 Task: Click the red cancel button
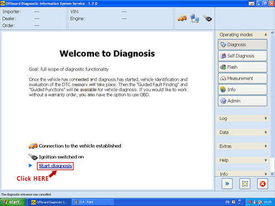tap(262, 183)
